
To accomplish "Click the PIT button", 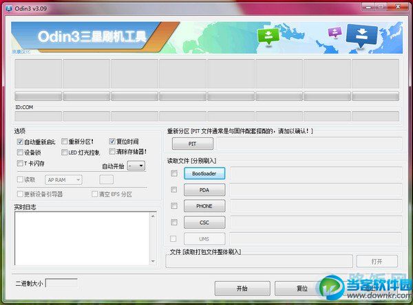I will [193, 144].
